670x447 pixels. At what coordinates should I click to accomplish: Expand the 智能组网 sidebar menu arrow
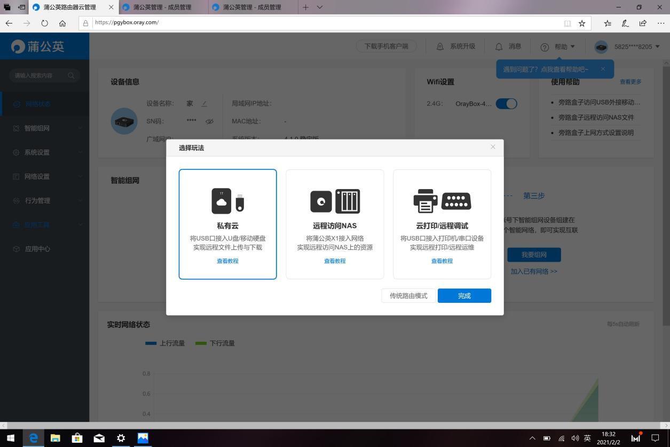80,128
